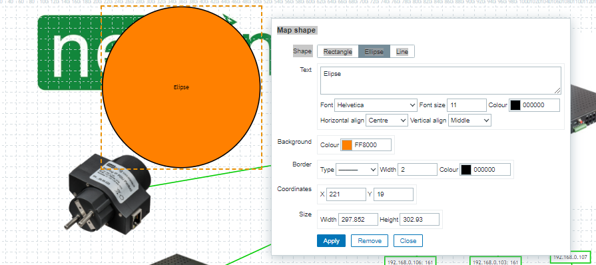
Task: Select the 192.168.0.106 host label
Action: [410, 262]
